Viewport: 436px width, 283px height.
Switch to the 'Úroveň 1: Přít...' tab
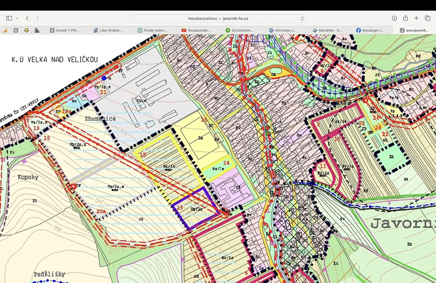pos(65,30)
